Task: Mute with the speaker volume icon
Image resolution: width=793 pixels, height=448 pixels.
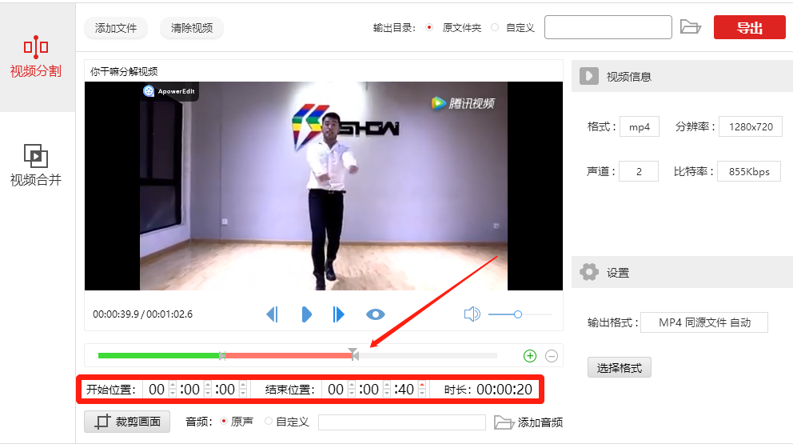Action: pyautogui.click(x=472, y=314)
